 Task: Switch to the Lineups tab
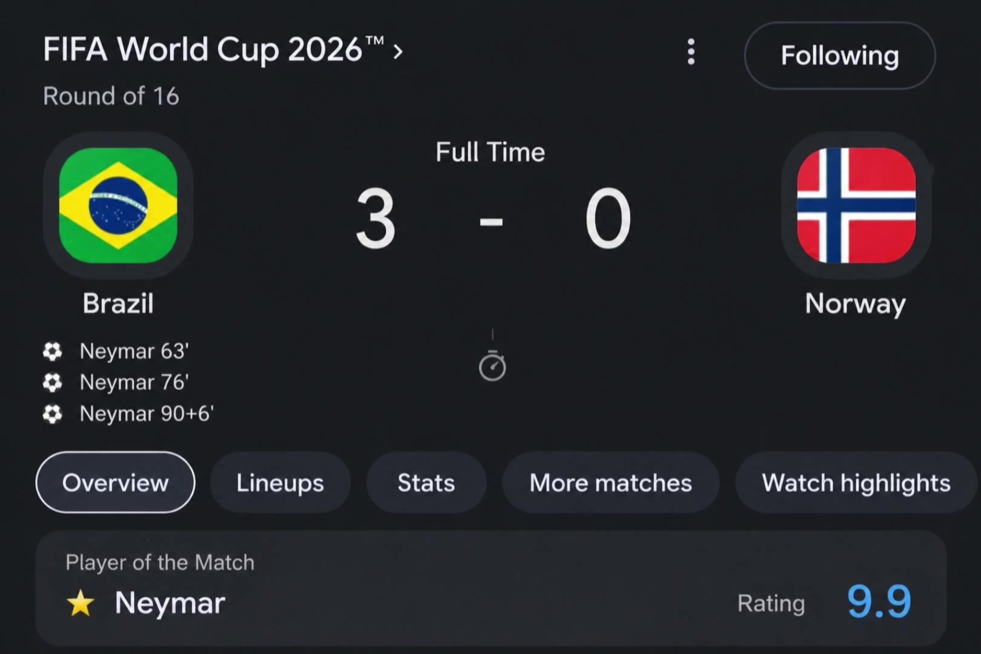pos(280,483)
